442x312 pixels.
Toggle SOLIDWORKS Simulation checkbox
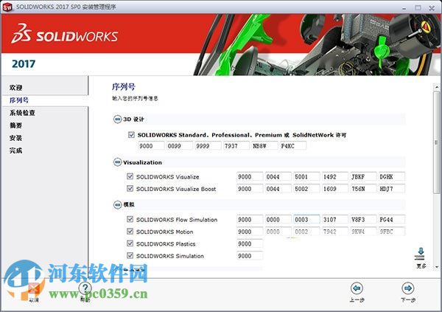click(130, 256)
